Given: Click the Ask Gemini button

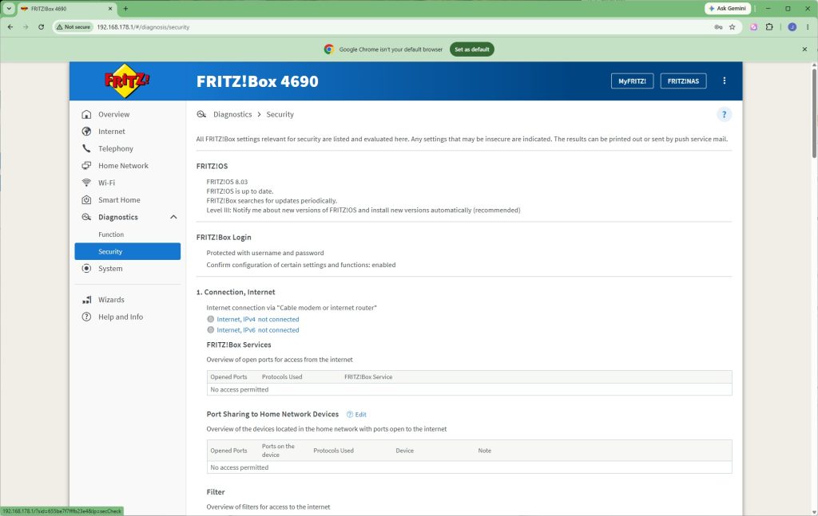Looking at the screenshot, I should (x=728, y=8).
